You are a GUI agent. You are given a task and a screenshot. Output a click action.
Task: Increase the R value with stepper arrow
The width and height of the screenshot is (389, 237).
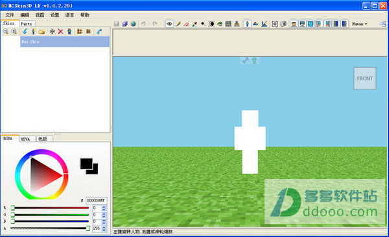(x=104, y=207)
